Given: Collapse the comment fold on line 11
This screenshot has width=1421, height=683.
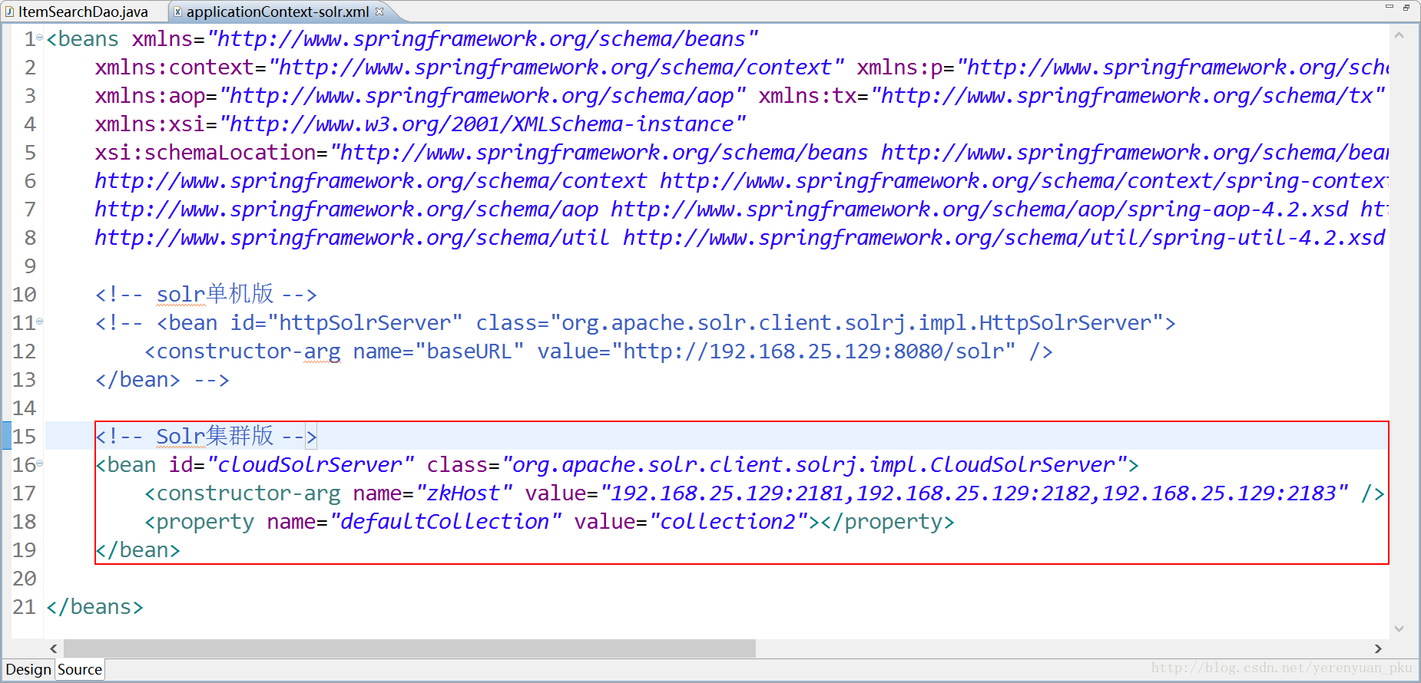Looking at the screenshot, I should coord(40,322).
